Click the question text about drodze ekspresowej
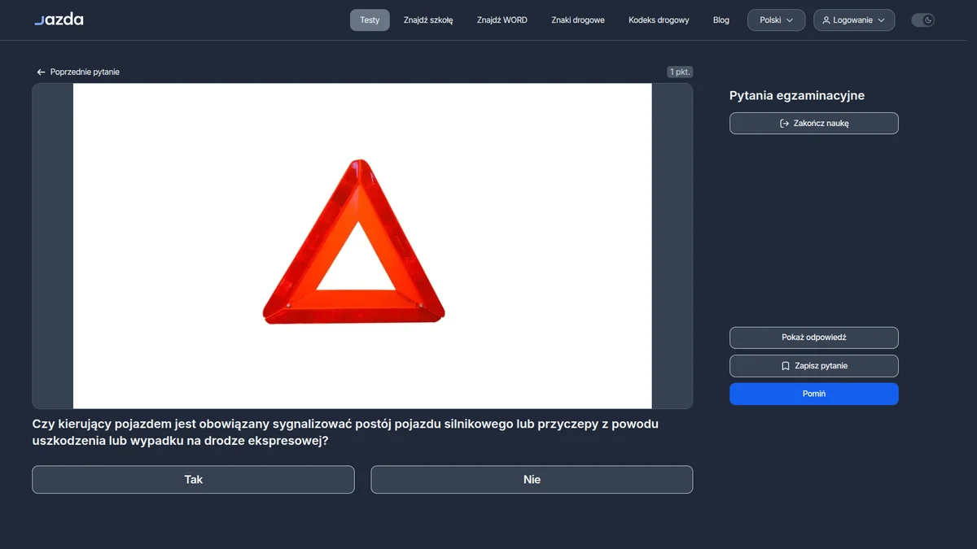Viewport: 977px width, 549px height. point(345,433)
